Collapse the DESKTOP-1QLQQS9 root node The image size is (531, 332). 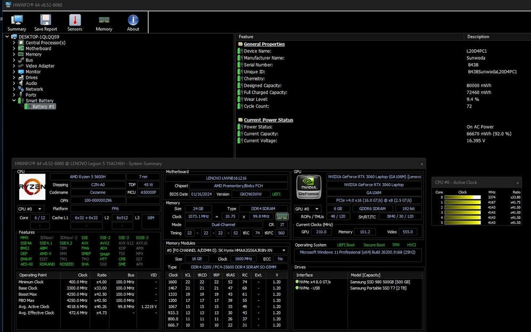pos(7,37)
